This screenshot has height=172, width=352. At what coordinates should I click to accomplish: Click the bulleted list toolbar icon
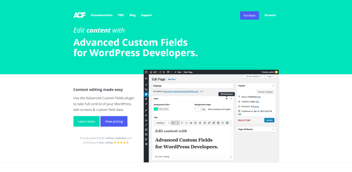point(182,123)
